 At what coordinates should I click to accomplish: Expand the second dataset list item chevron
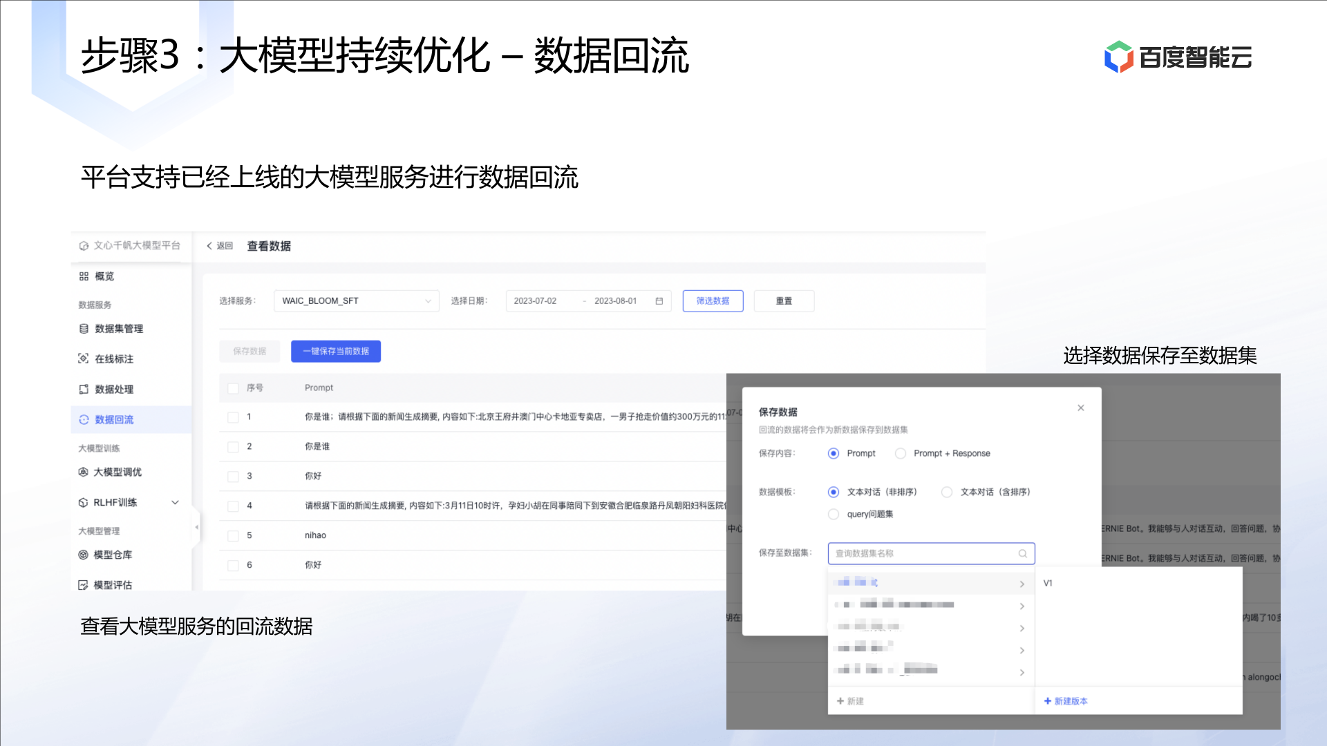pos(1022,606)
